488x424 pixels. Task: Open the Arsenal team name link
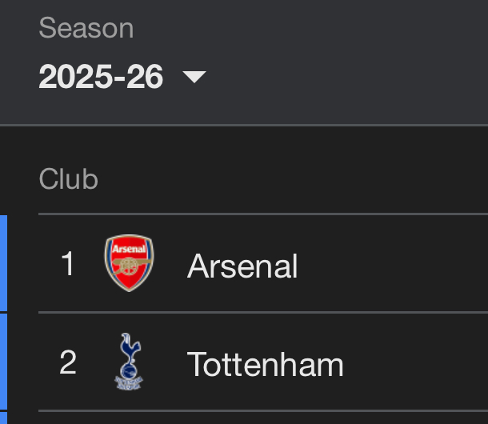point(242,266)
